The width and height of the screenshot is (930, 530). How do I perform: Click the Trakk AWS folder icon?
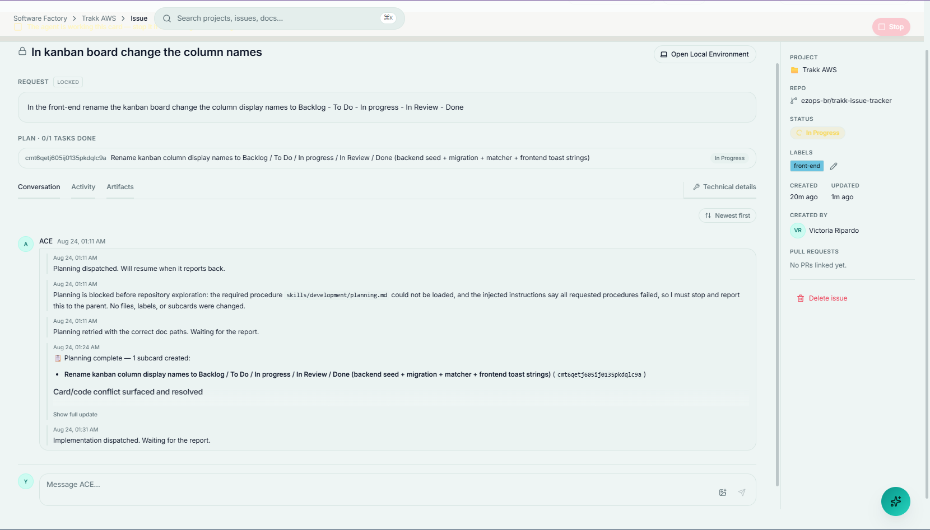click(x=794, y=70)
